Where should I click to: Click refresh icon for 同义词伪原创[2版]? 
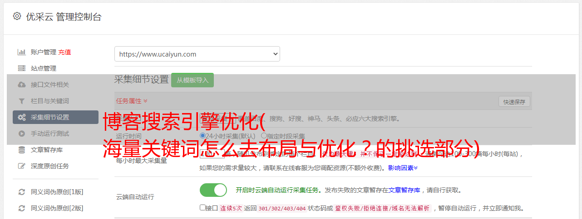[21, 208]
